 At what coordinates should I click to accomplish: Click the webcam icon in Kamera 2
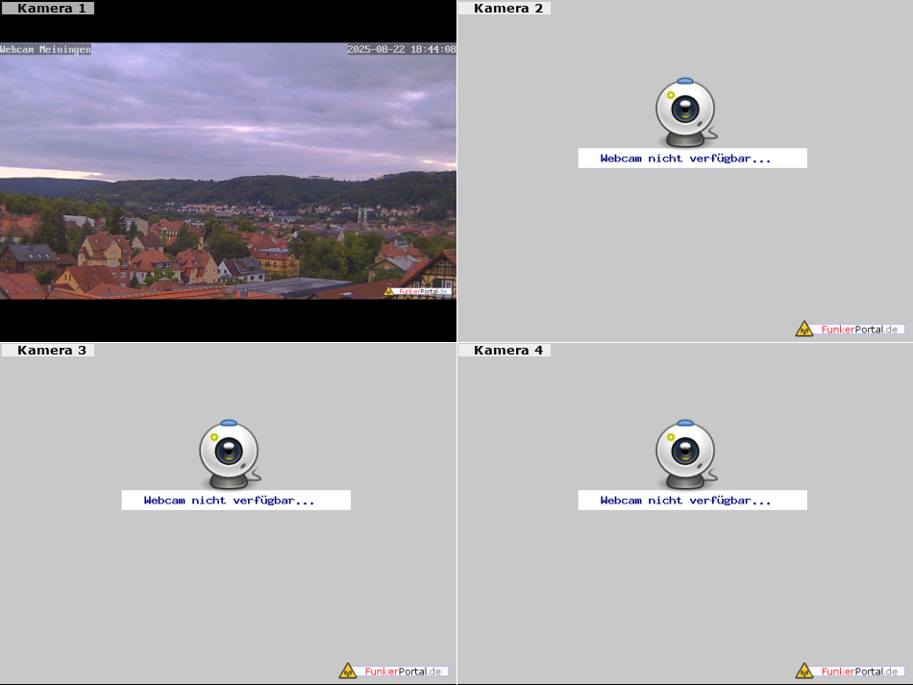(686, 112)
